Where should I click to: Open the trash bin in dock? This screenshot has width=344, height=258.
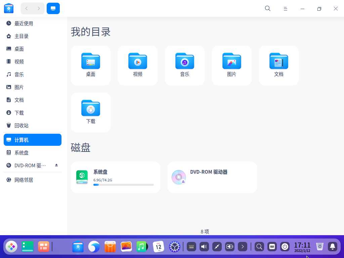click(x=320, y=247)
